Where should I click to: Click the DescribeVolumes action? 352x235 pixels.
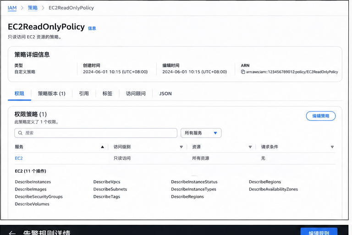coord(32,204)
